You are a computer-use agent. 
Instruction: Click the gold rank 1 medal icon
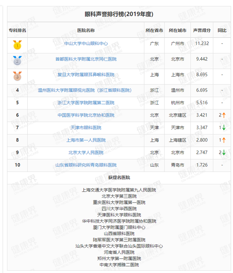pos(17,45)
